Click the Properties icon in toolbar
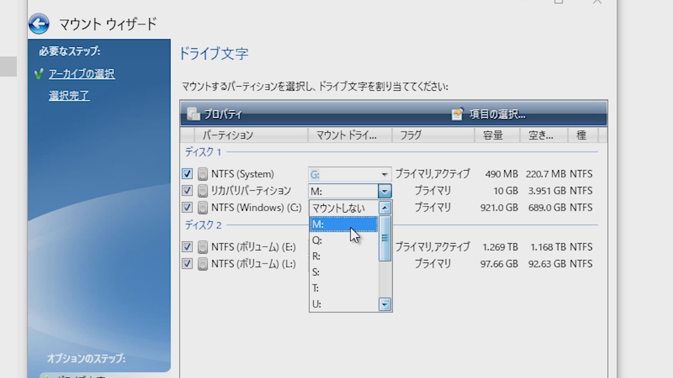This screenshot has width=673, height=378. (x=193, y=114)
